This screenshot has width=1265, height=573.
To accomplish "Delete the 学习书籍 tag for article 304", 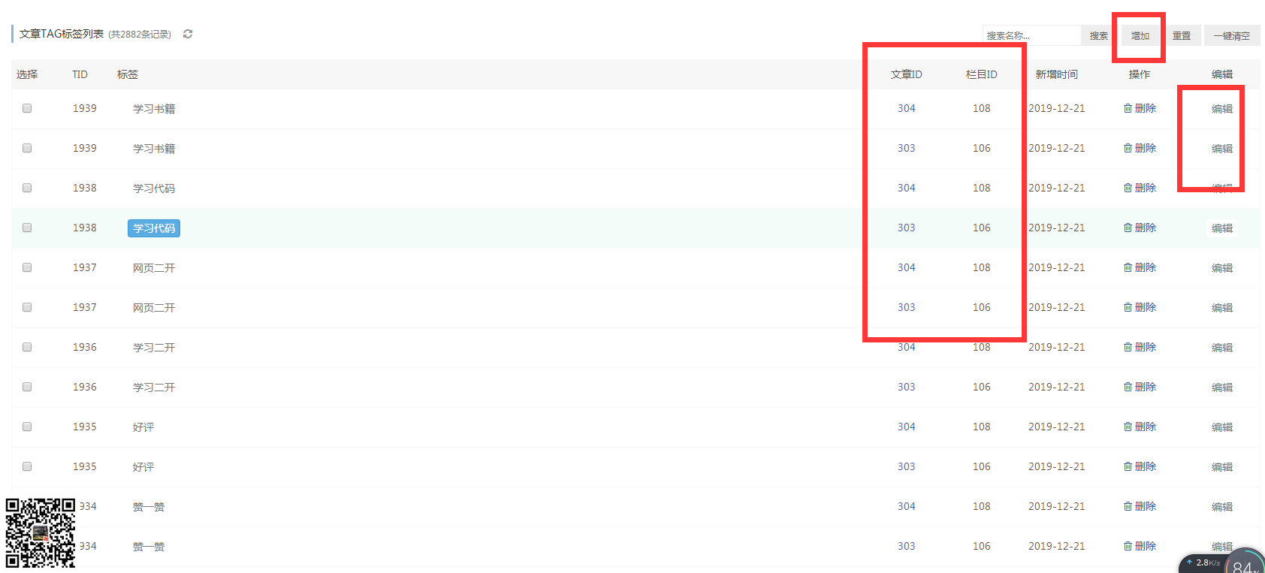I will tap(1140, 108).
